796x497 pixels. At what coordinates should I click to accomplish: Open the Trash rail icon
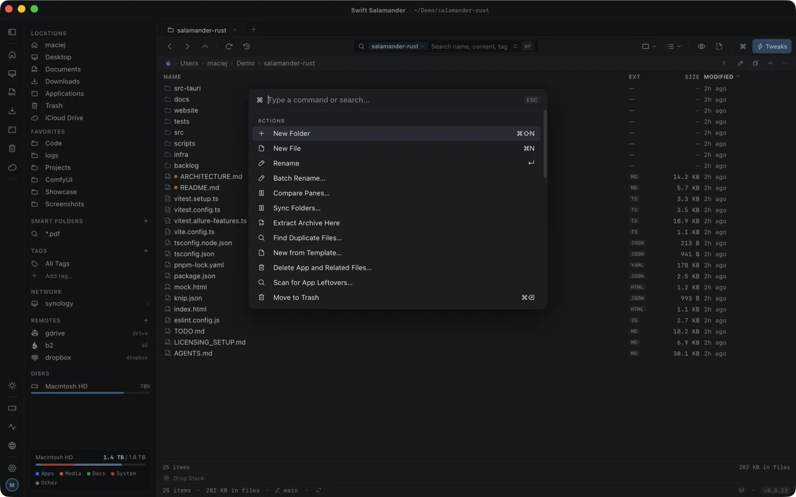[x=12, y=148]
